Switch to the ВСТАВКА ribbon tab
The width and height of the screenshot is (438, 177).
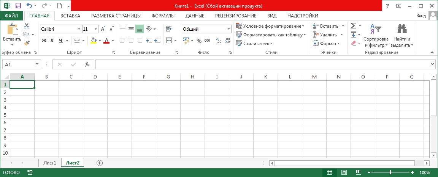click(70, 16)
